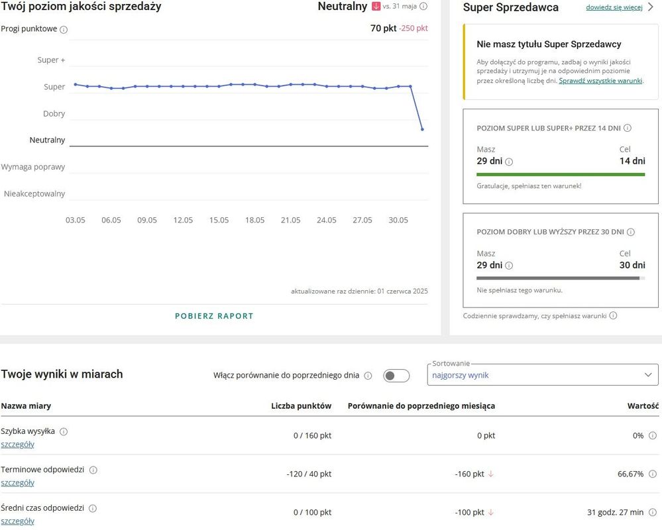The width and height of the screenshot is (662, 530).
Task: Open the 'dowiedz się więcej' link
Action: tap(614, 7)
